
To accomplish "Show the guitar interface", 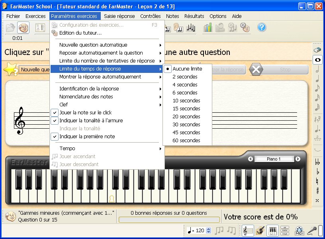I will tap(260, 230).
